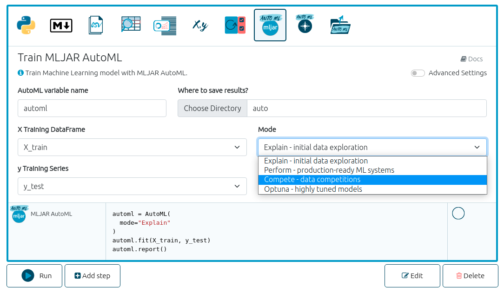The width and height of the screenshot is (504, 293).
Task: Select the AutoML folder load icon
Action: pos(340,25)
